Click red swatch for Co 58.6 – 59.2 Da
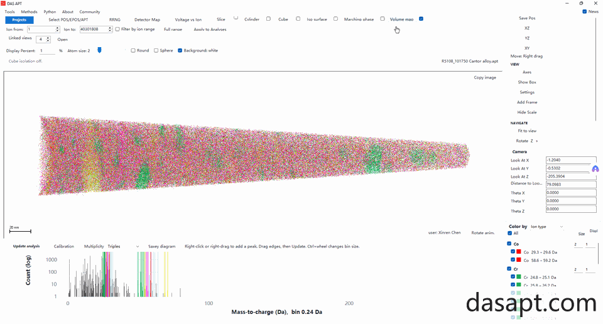 [x=518, y=260]
